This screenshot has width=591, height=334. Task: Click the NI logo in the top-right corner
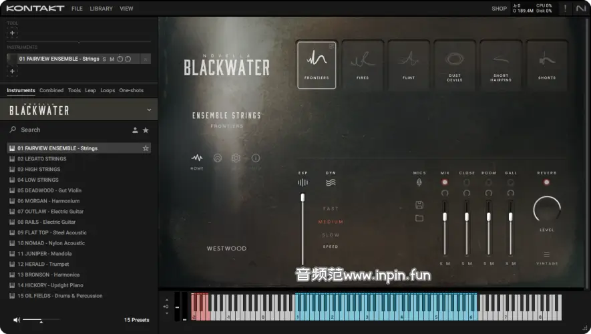[581, 8]
